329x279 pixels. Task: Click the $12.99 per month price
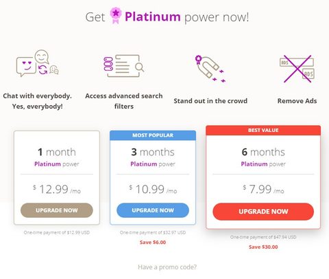[x=57, y=190]
